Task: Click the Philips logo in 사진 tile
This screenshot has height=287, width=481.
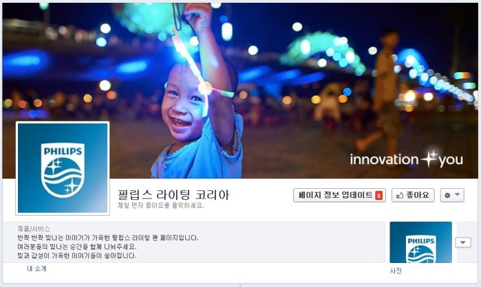Action: 420,249
